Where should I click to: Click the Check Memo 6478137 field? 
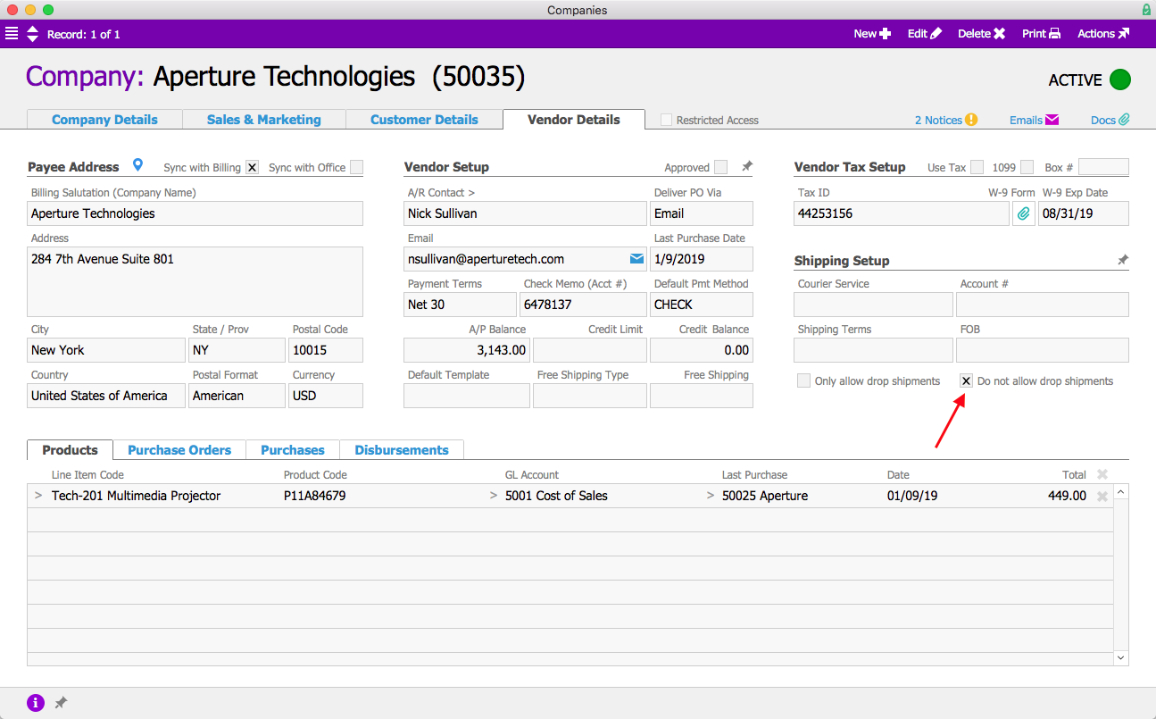pos(583,305)
